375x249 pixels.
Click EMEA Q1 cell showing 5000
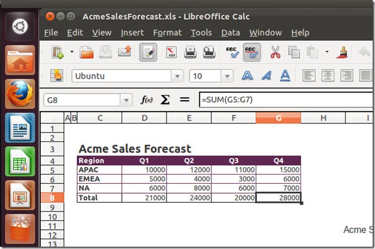tap(144, 179)
